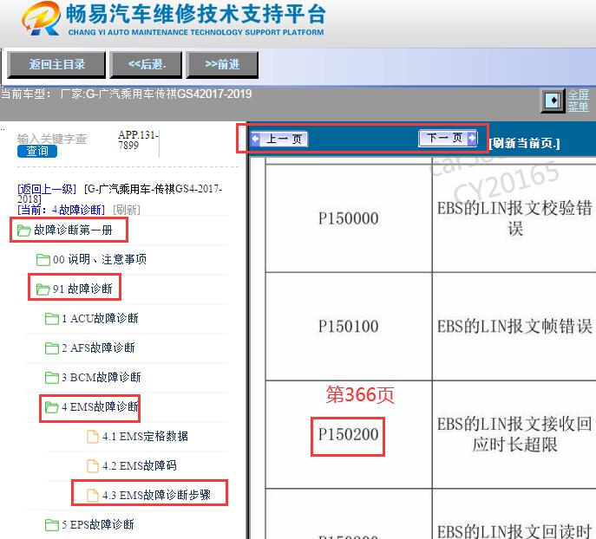Collapse the 91 故障诊断 folder icon
Image resolution: width=596 pixels, height=539 pixels.
tap(43, 289)
